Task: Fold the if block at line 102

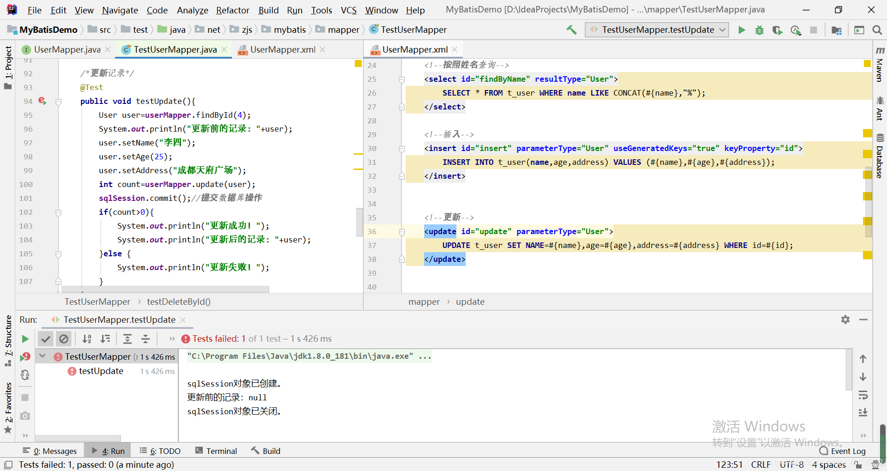Action: click(x=58, y=212)
